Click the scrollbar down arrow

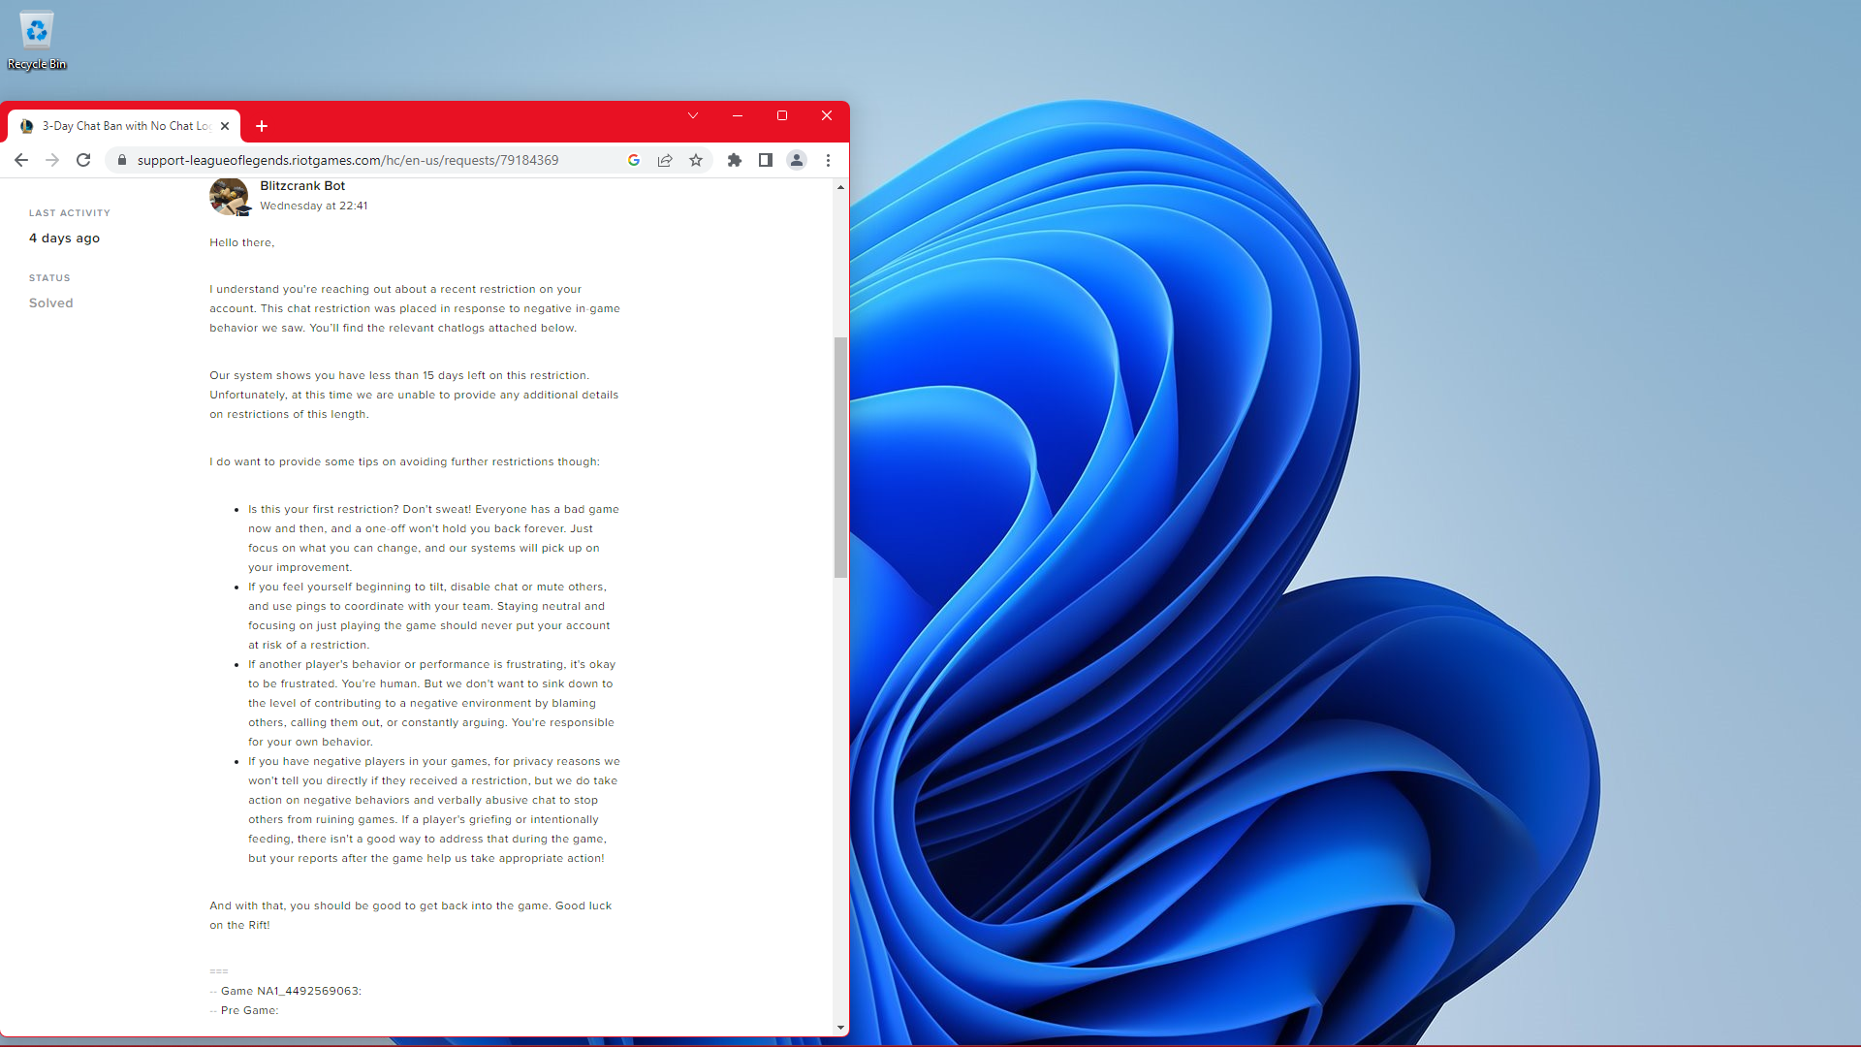[x=840, y=1028]
